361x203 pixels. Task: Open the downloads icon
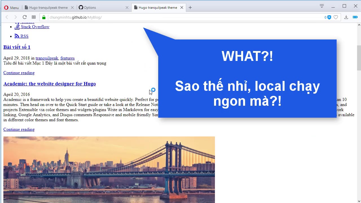pos(346,17)
